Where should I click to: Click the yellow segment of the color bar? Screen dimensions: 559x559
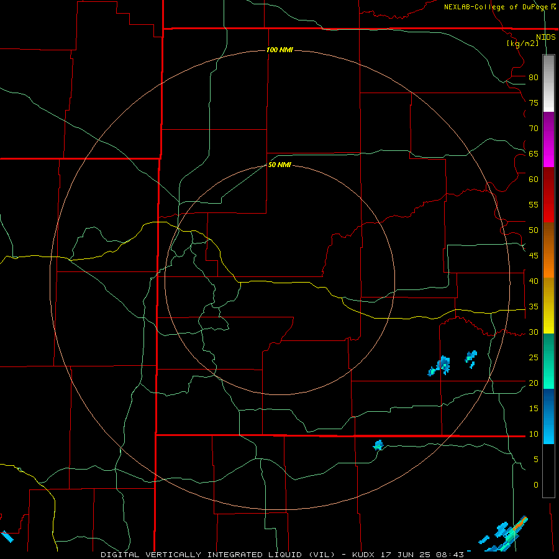coord(548,306)
